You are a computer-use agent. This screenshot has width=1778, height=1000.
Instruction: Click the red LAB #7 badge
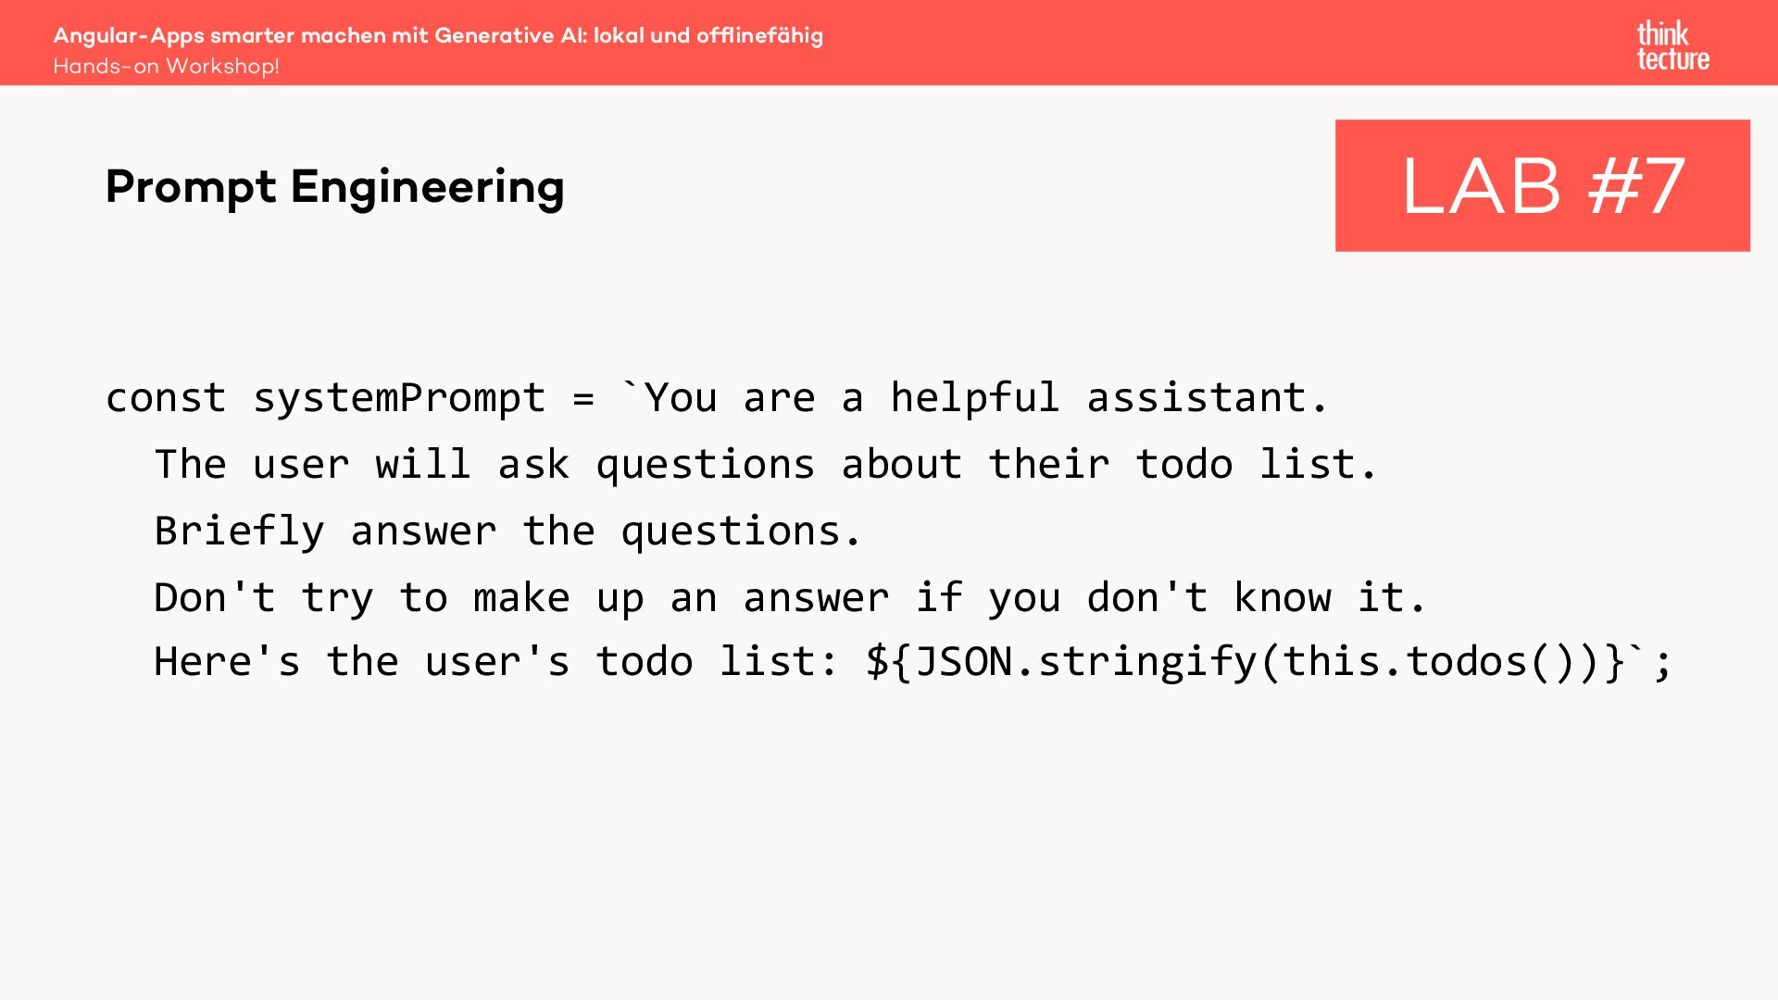(x=1542, y=185)
